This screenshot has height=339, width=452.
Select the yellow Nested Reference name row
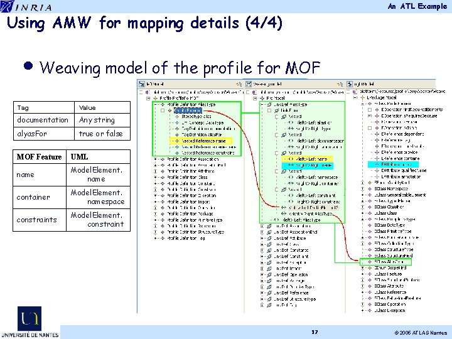201,141
